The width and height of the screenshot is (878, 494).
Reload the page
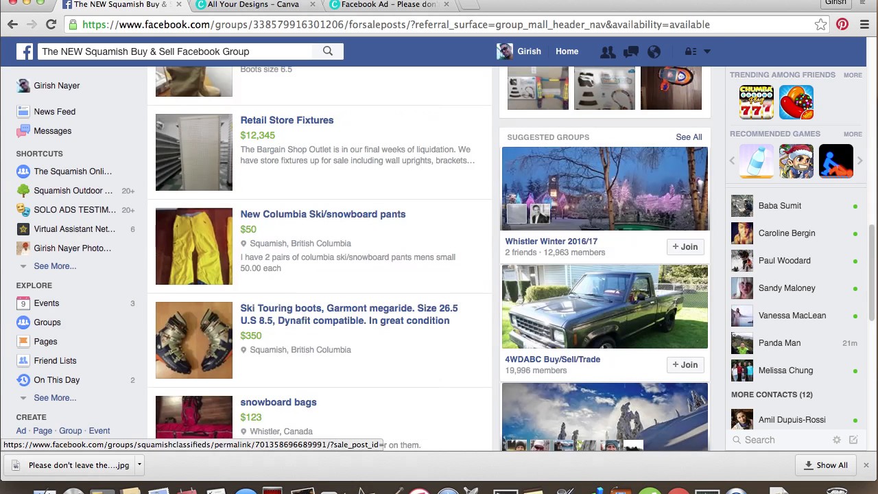pos(51,25)
